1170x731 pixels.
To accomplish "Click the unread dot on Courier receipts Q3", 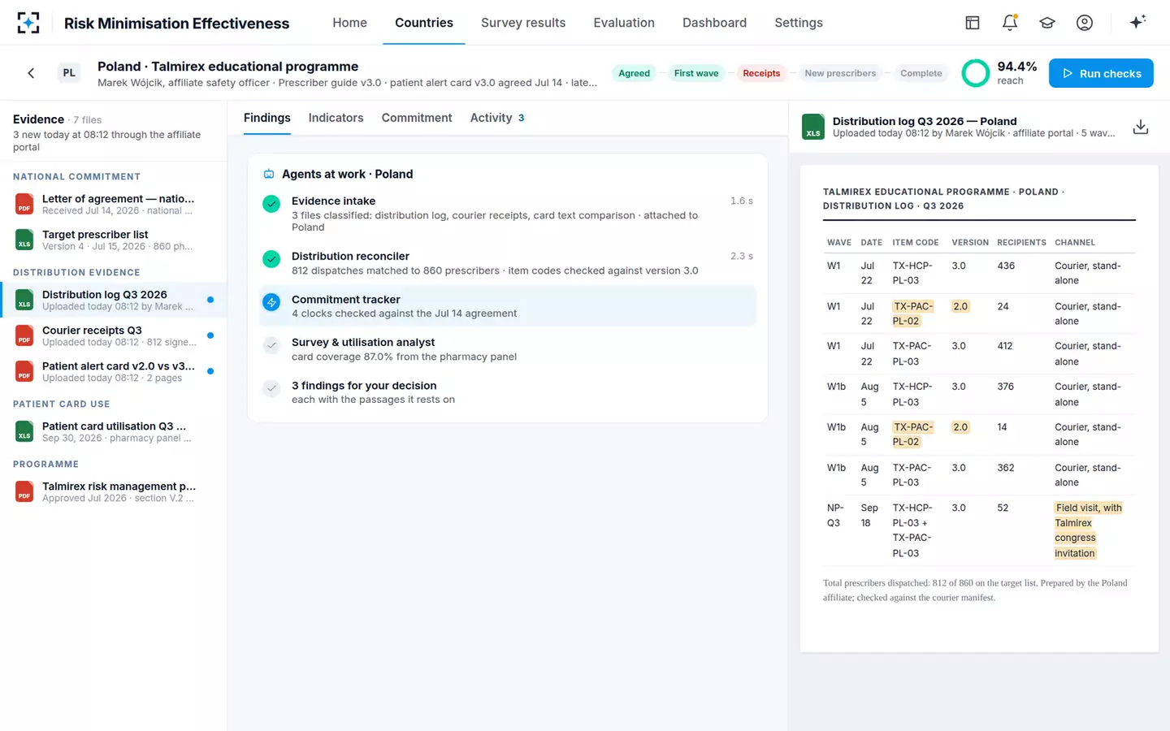I will (210, 335).
